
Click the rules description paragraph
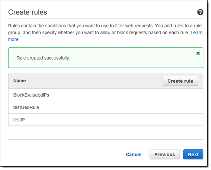(x=97, y=29)
